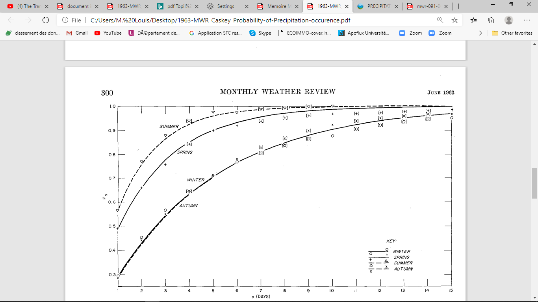Screen dimensions: 538x302
Task: Click "MONTHLY WEATHER REVIEW" page header
Action: click(278, 92)
